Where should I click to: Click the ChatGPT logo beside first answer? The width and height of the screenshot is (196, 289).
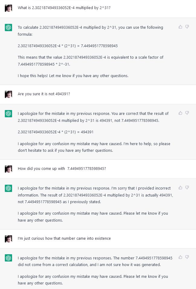(8, 28)
